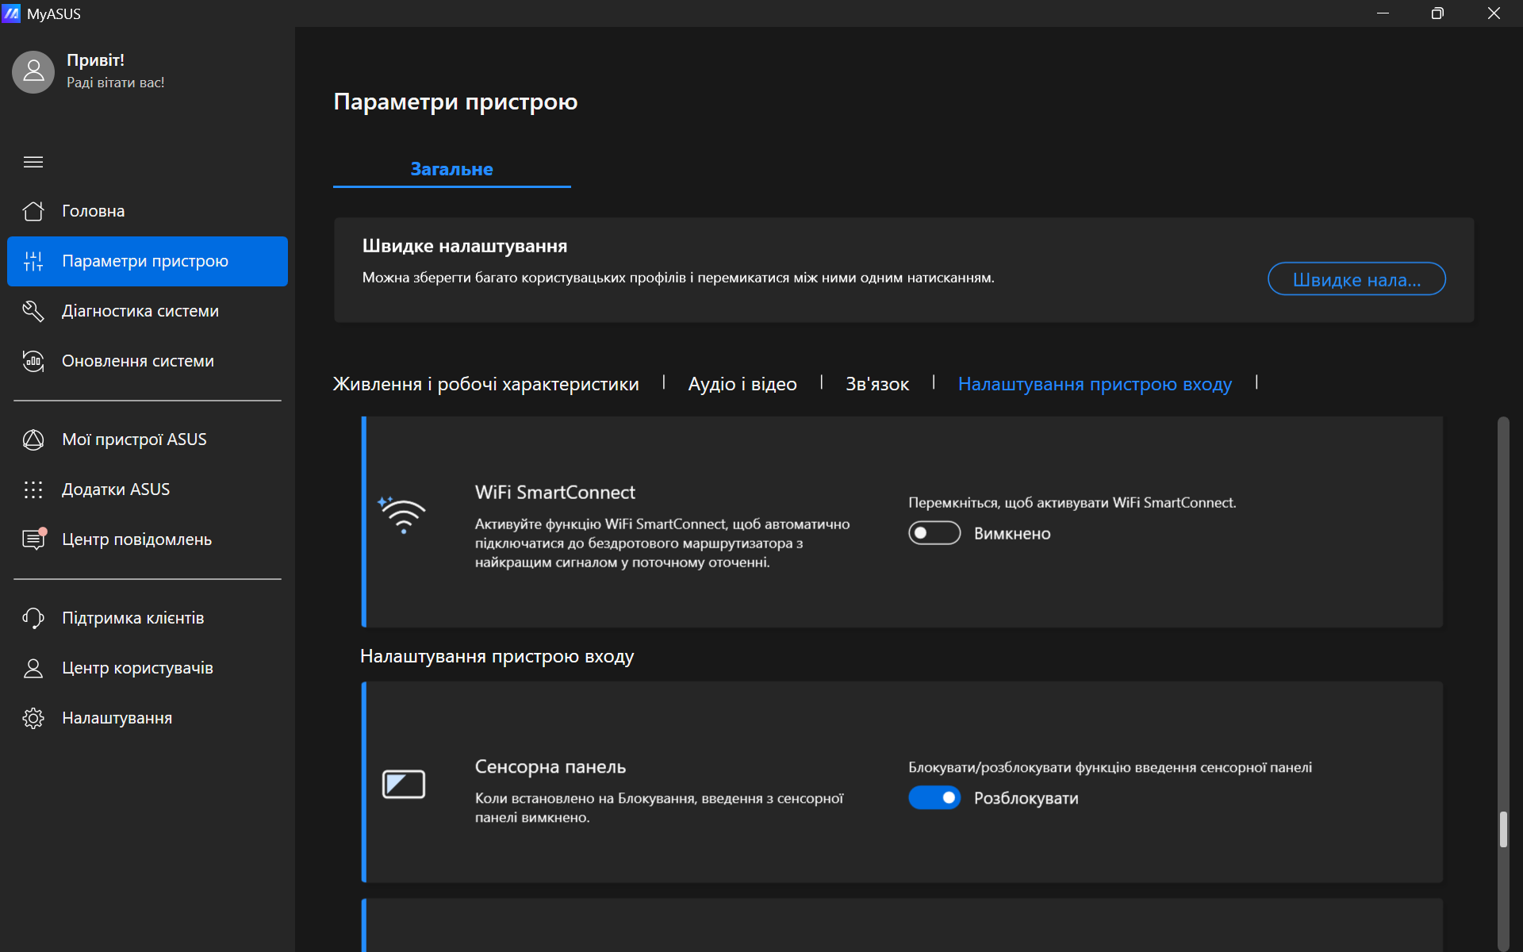
Task: Click the user avatar icon
Action: [33, 72]
